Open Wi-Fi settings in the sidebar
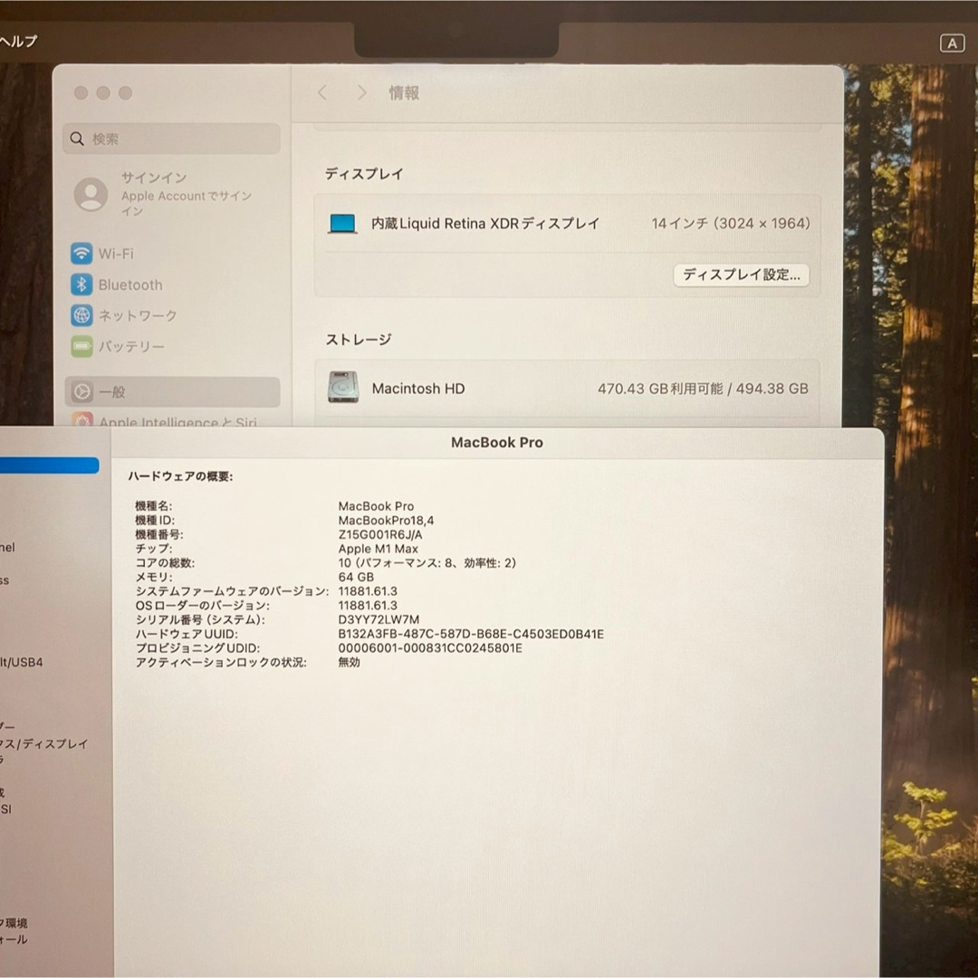Viewport: 978px width, 978px height. point(172,254)
